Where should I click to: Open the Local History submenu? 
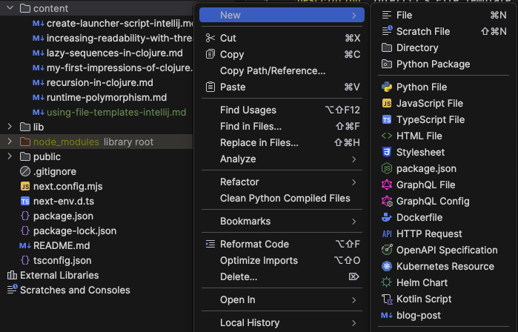[250, 323]
